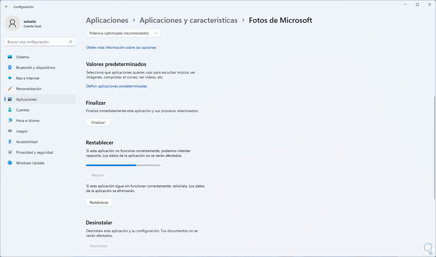Screen dimensions: 436x257
Task: Click the Valores predeterminados heading
Action: point(116,64)
